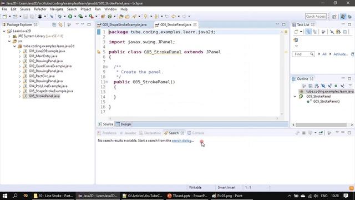This screenshot has width=355, height=200.
Task: Toggle Categorized presentation in Task List
Action: [x=308, y=32]
